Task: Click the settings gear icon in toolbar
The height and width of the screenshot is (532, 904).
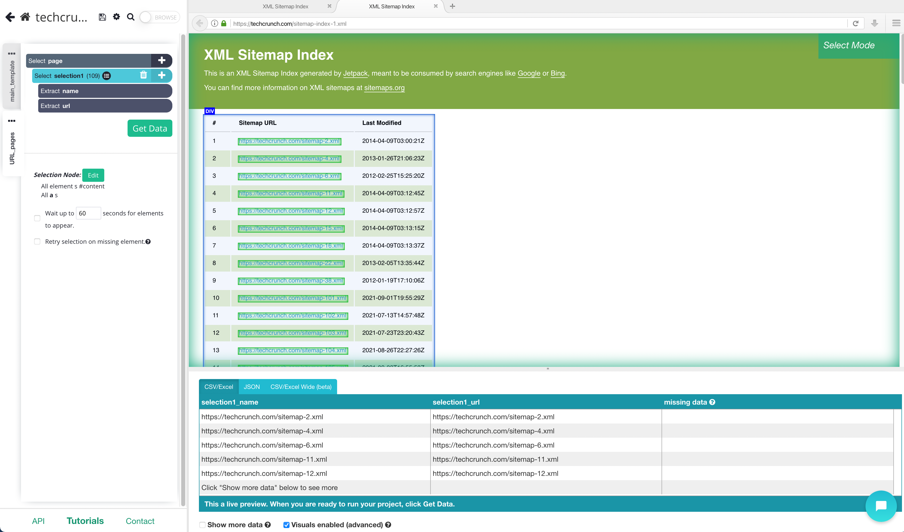Action: pos(117,17)
